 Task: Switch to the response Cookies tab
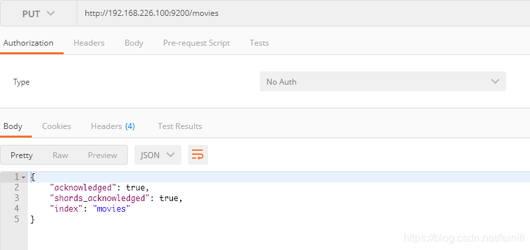pos(56,126)
